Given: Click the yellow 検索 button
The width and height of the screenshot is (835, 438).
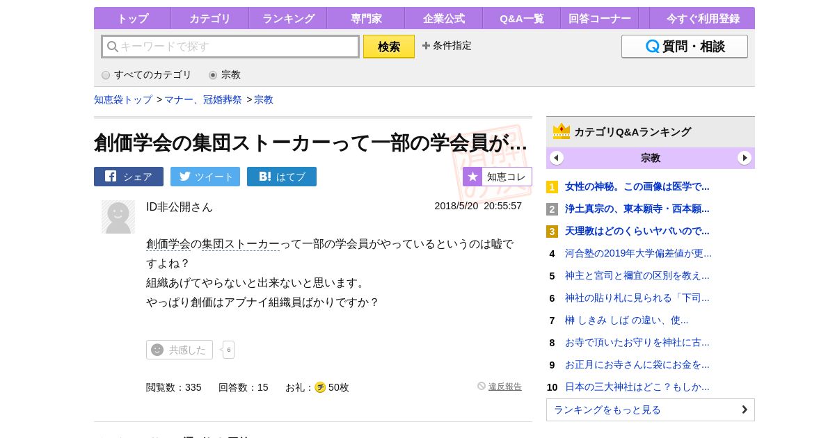Looking at the screenshot, I should (x=389, y=47).
